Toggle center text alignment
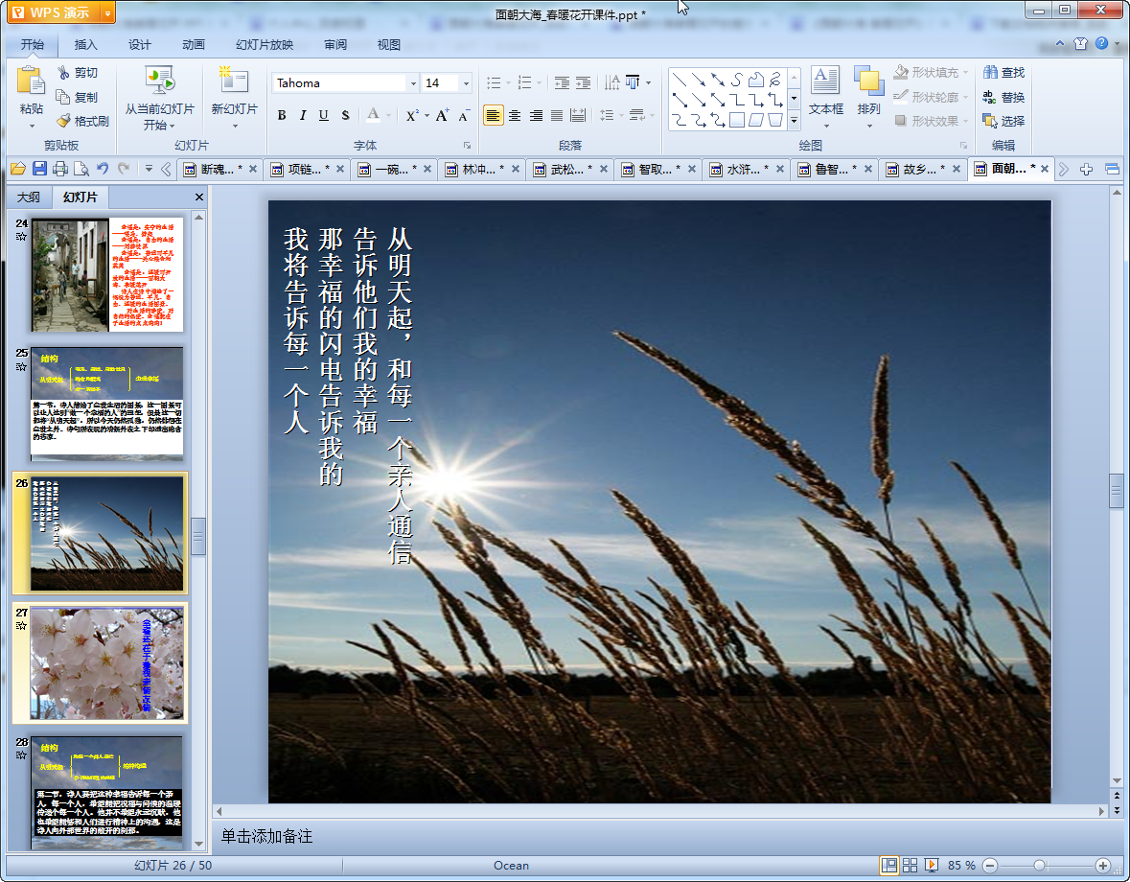 coord(515,115)
